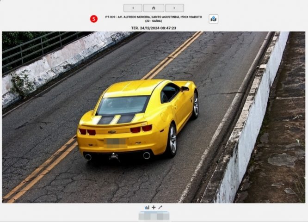
Task: Click the timestamp TER. 24/12/2024 08:47:23
Action: [x=154, y=28]
